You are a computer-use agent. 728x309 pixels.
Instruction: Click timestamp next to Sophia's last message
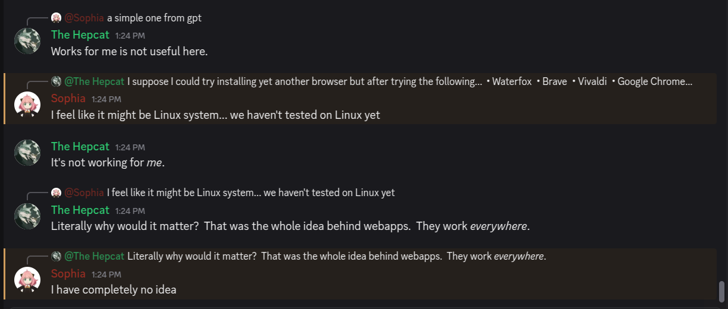click(106, 275)
